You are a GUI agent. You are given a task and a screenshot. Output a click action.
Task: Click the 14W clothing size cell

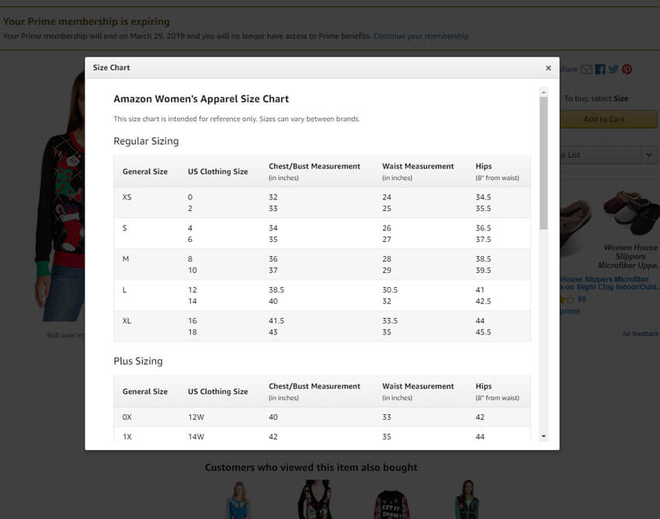pos(196,437)
